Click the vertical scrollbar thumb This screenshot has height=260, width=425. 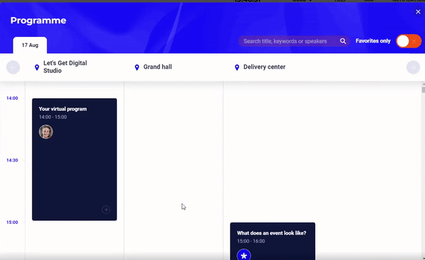click(x=423, y=89)
